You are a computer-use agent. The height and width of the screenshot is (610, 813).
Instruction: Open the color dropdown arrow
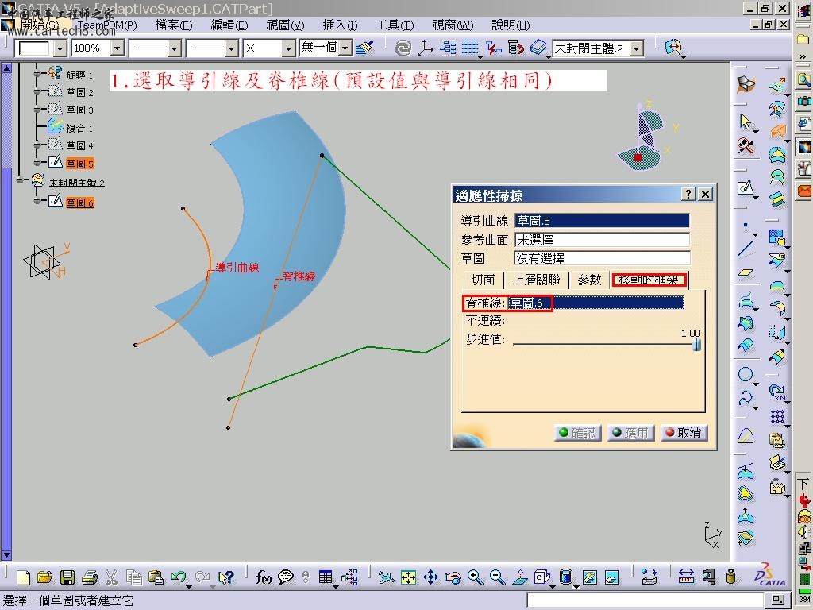[x=60, y=48]
